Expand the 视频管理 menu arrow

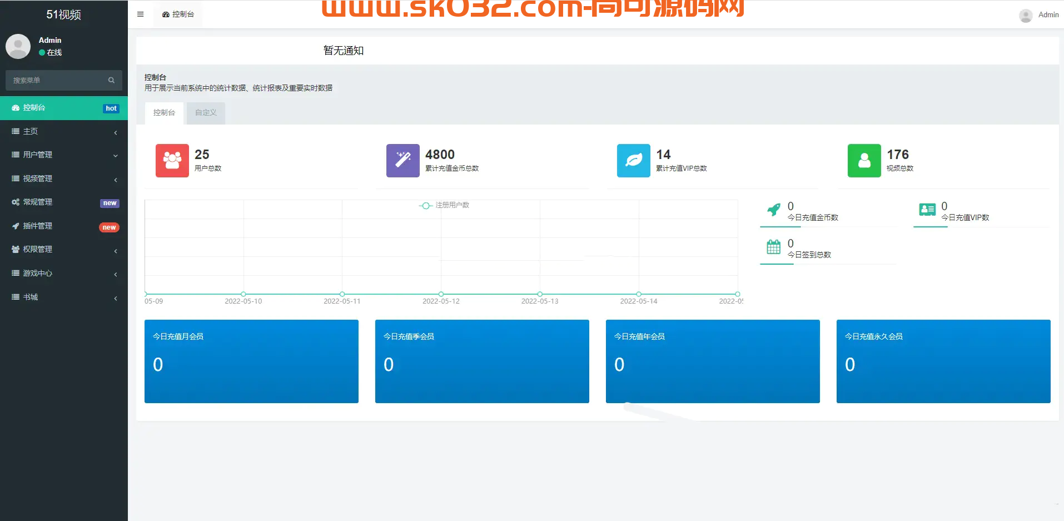116,180
